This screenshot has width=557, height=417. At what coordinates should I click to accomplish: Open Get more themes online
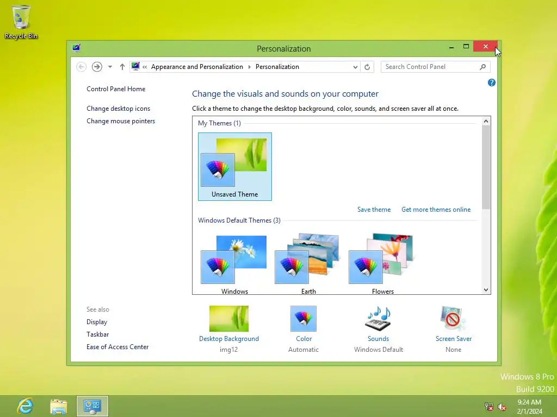[x=436, y=210]
